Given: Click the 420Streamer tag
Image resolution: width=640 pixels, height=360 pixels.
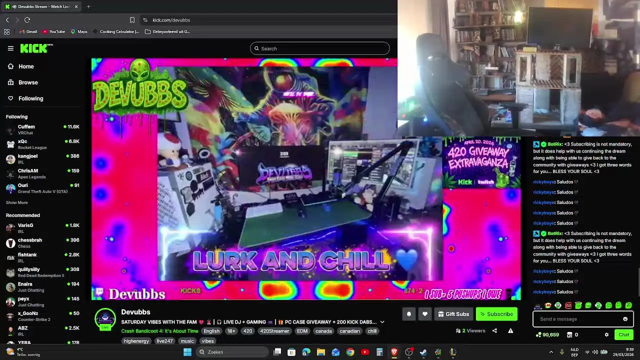Looking at the screenshot, I should pyautogui.click(x=274, y=331).
